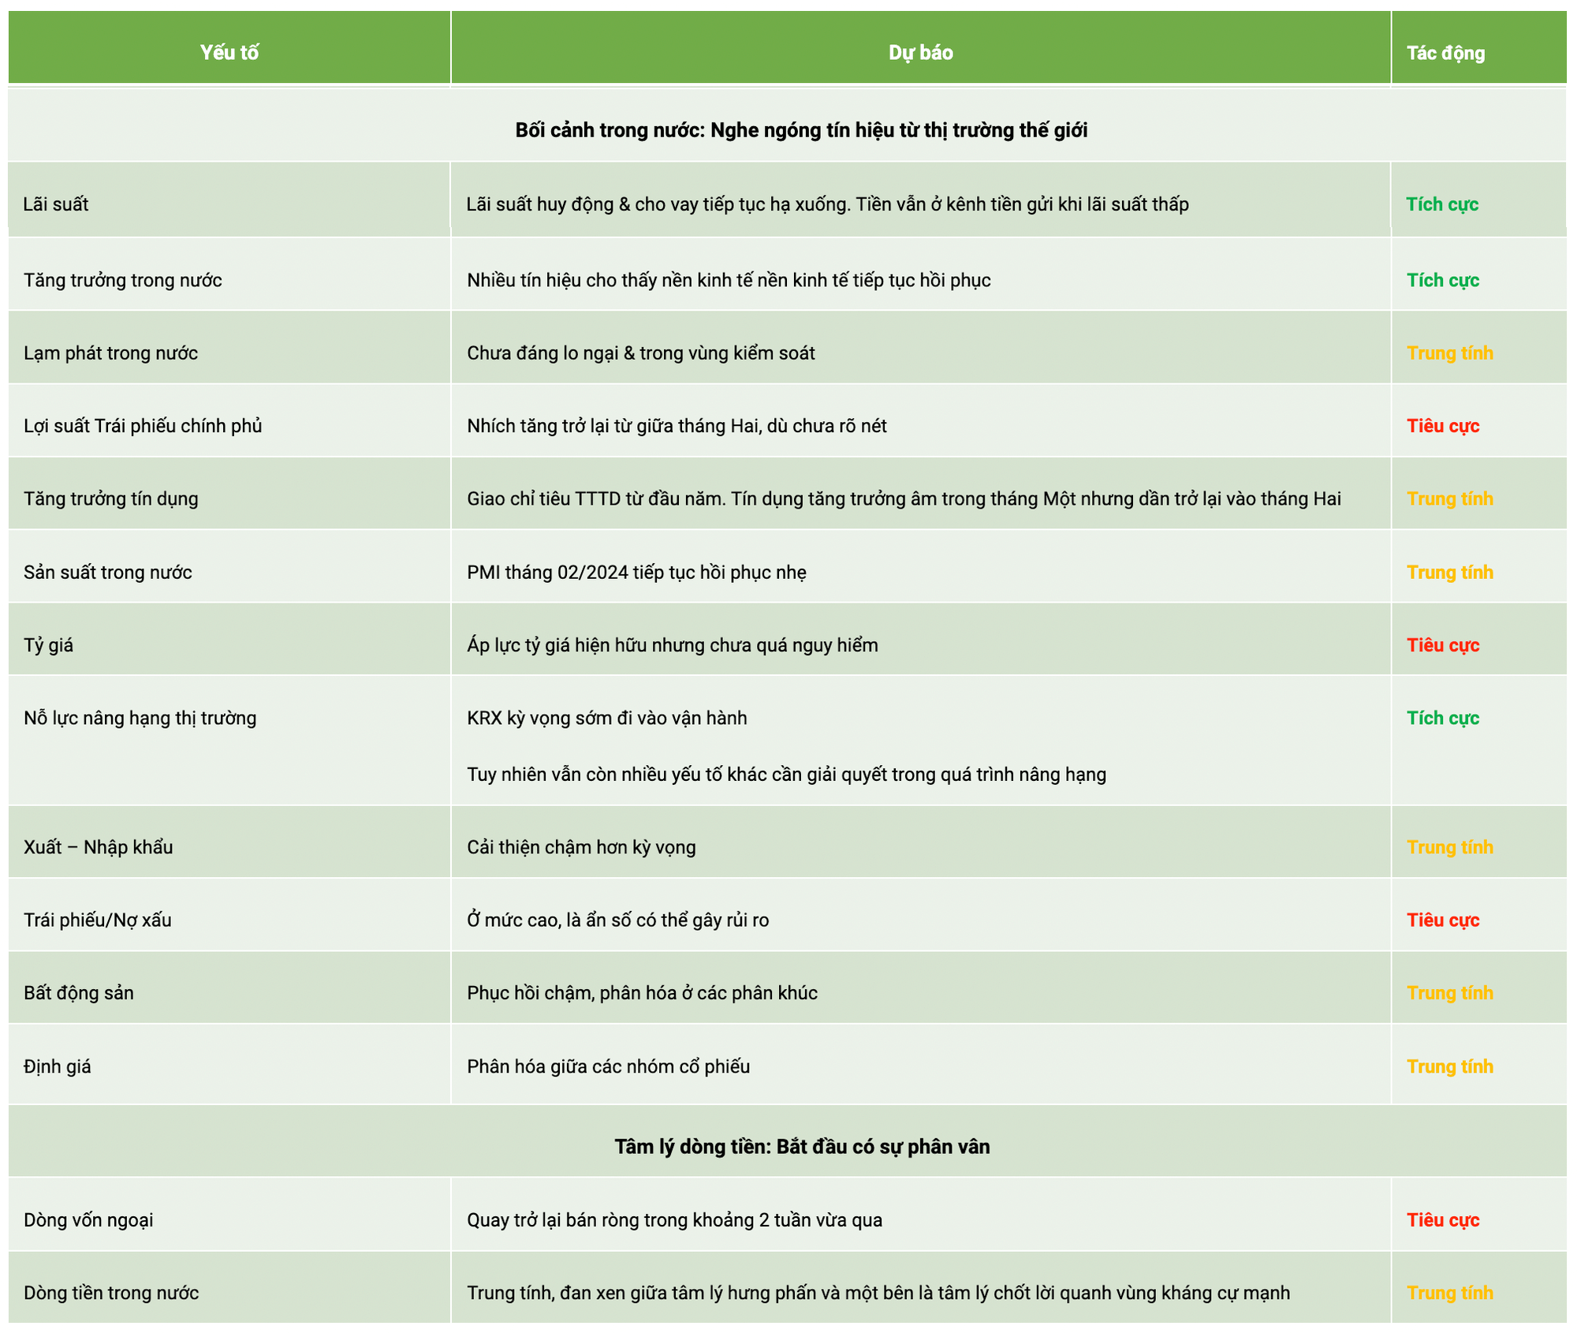Select the 'Dòng tiền trong nước' cell
Viewport: 1577px width, 1333px height.
(111, 1293)
